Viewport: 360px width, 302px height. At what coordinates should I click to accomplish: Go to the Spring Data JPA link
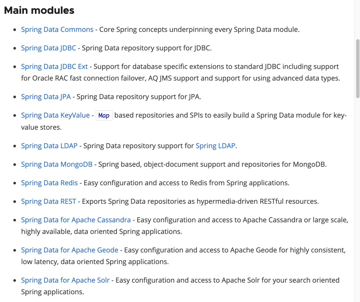[x=46, y=97]
